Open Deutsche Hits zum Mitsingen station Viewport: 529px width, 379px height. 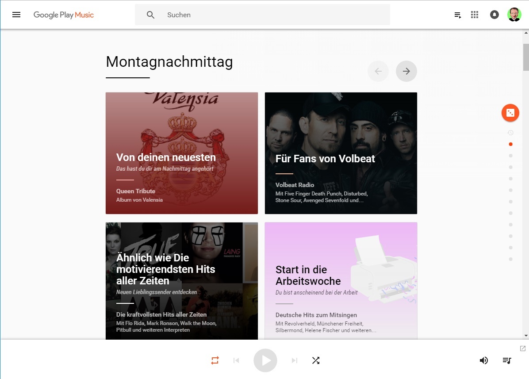[x=316, y=315]
